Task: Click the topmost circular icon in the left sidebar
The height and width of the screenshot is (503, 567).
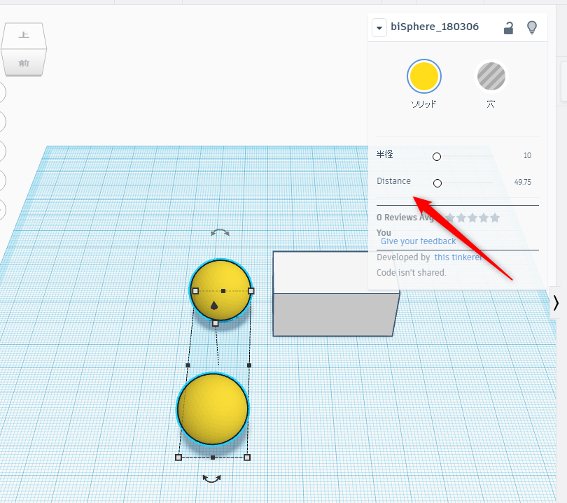Action: click(x=2, y=92)
